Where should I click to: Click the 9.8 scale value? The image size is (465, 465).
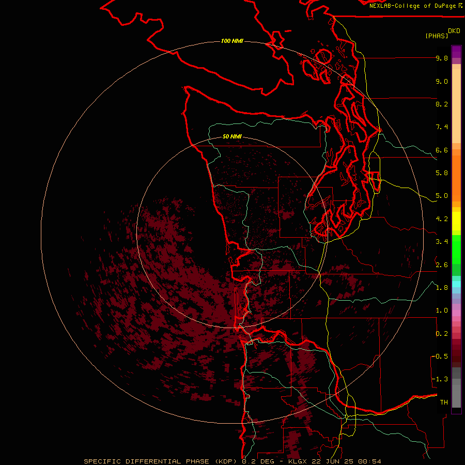click(x=442, y=58)
